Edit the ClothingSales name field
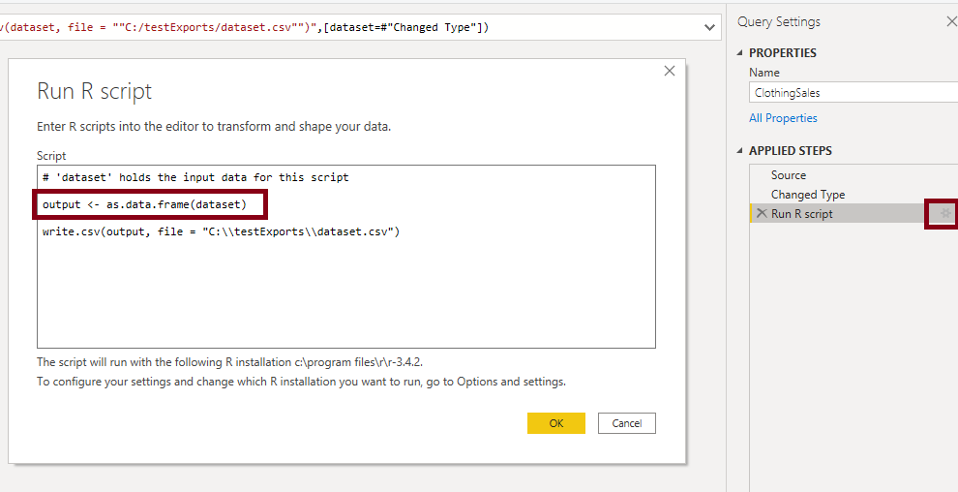958x492 pixels. (853, 93)
